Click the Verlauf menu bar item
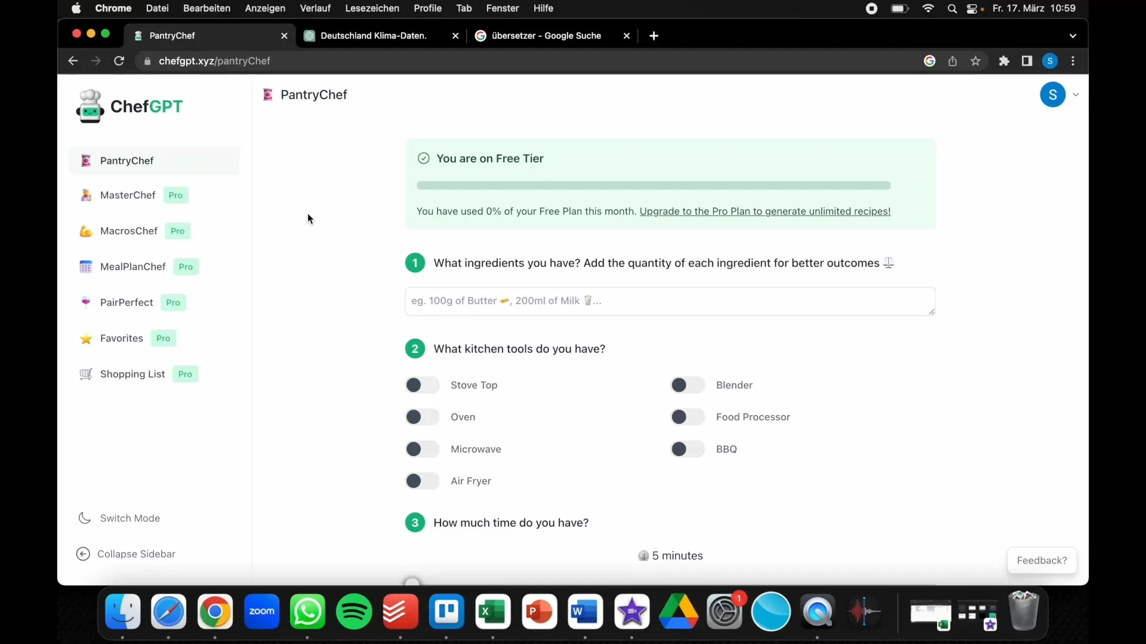Image resolution: width=1146 pixels, height=644 pixels. coord(315,8)
